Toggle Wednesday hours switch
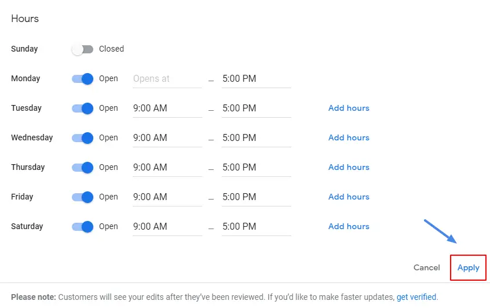490x308 pixels. 82,138
